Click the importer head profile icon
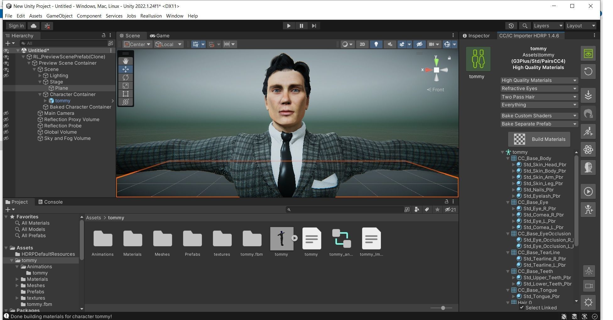This screenshot has width=613, height=320. [x=588, y=167]
